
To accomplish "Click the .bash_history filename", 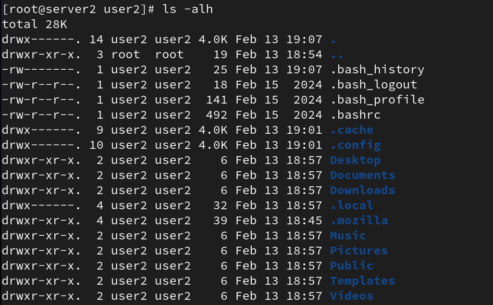I will click(x=377, y=69).
